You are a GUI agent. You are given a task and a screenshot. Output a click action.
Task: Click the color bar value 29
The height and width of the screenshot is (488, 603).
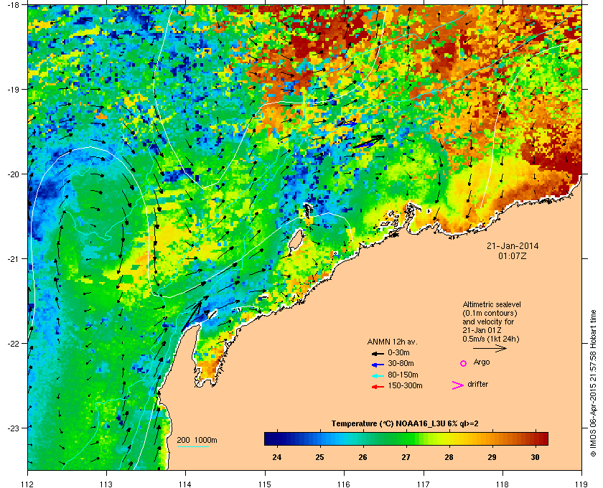point(492,457)
